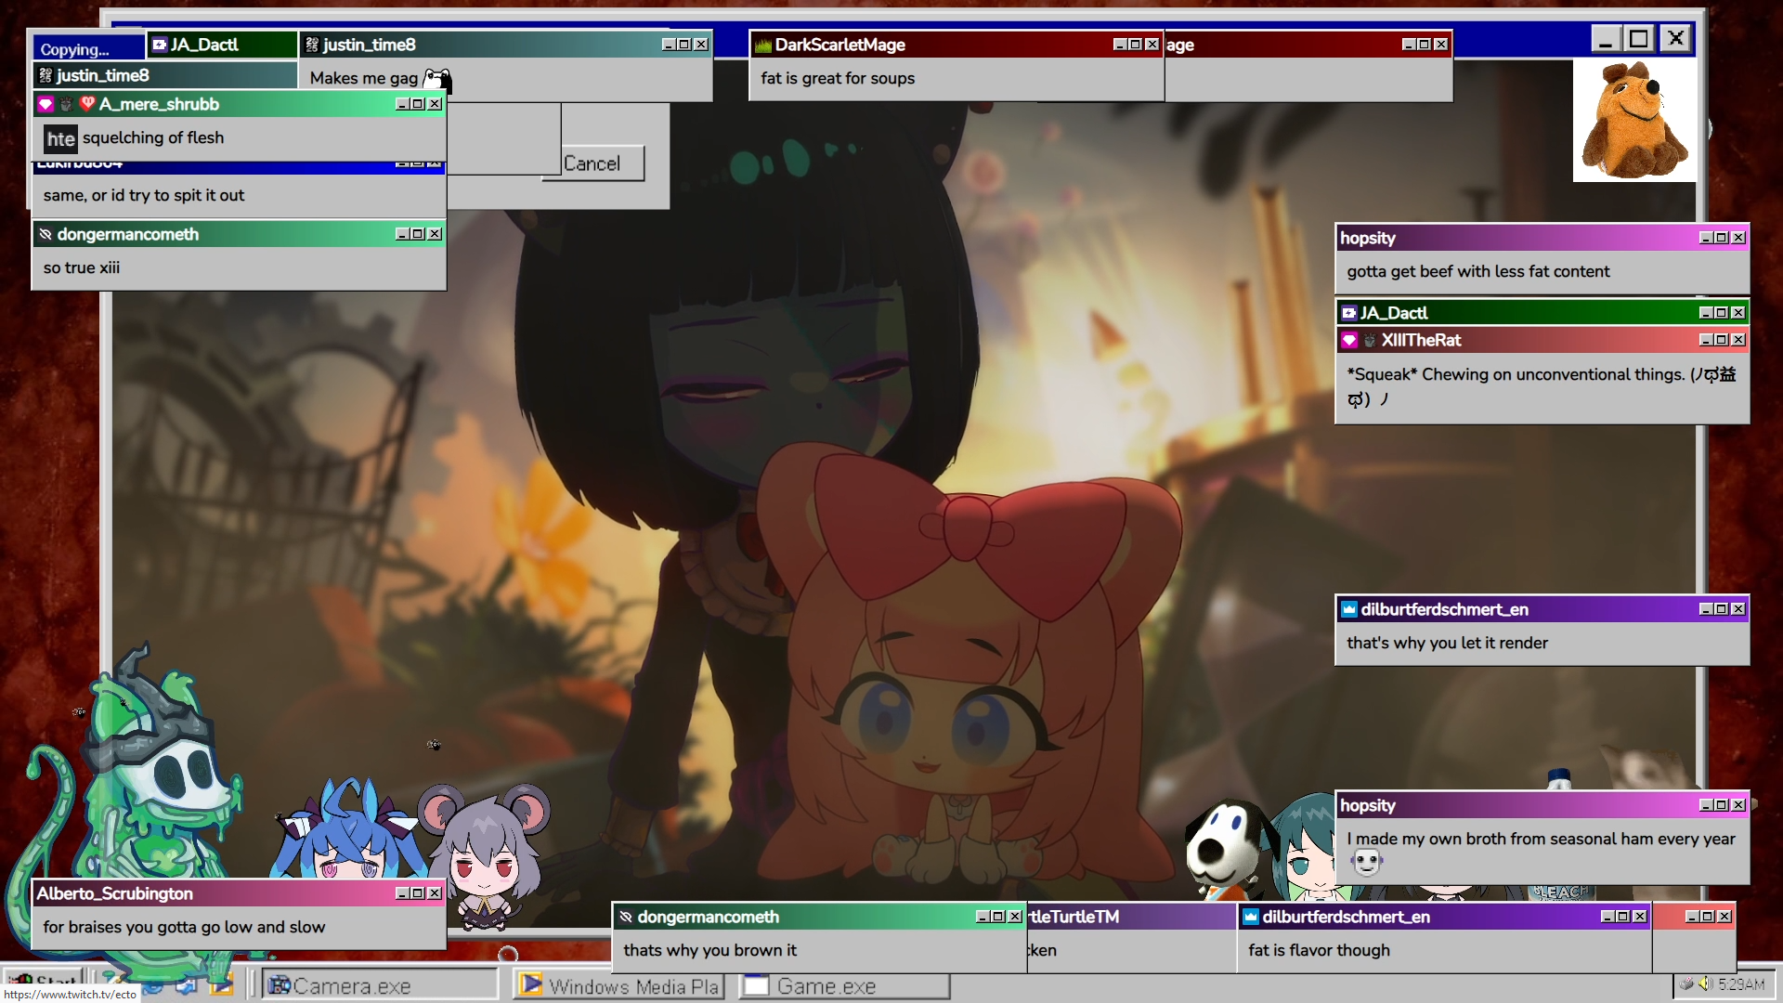Click the JA_Dactl badge icon above XIIITheRat
1783x1003 pixels.
tap(1349, 313)
